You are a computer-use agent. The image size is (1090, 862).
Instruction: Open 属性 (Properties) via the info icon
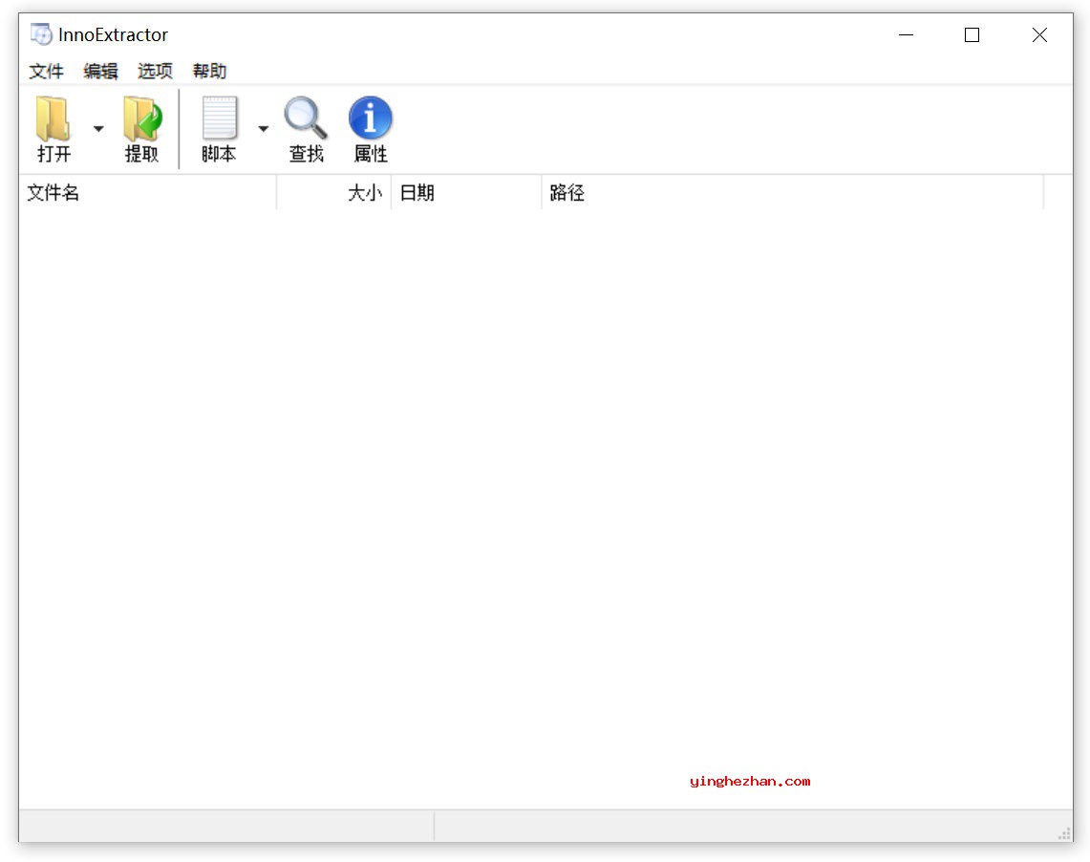point(371,129)
